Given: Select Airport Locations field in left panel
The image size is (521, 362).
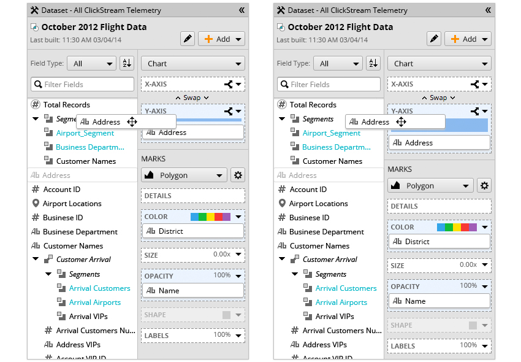Looking at the screenshot, I should [x=72, y=204].
